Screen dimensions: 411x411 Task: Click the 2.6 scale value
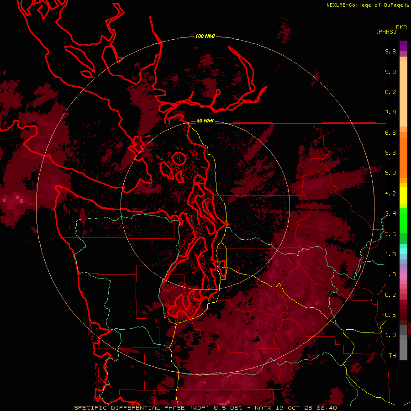coord(390,234)
